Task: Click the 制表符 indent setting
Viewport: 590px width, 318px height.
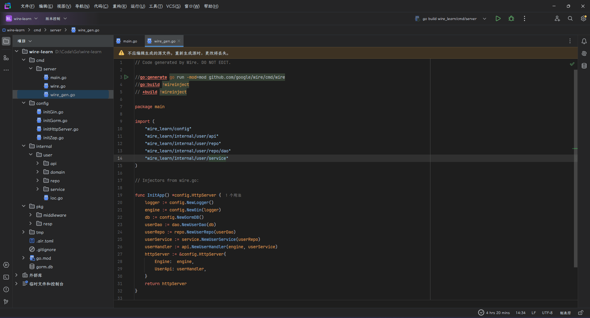Action: coord(565,313)
